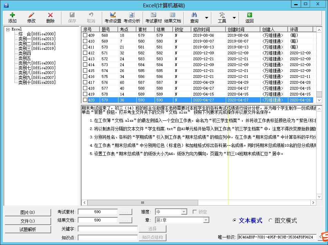328x245 pixels.
Task: Sort by the 修改时间 column header
Action: click(208, 29)
